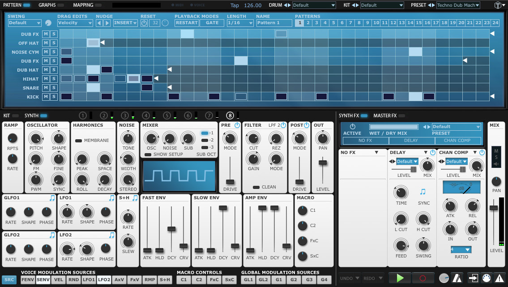Screen dimensions: 508x287
Task: Open the SWING Default dropdown
Action: pos(25,23)
